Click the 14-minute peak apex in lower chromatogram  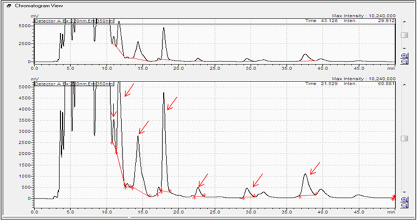(x=138, y=136)
